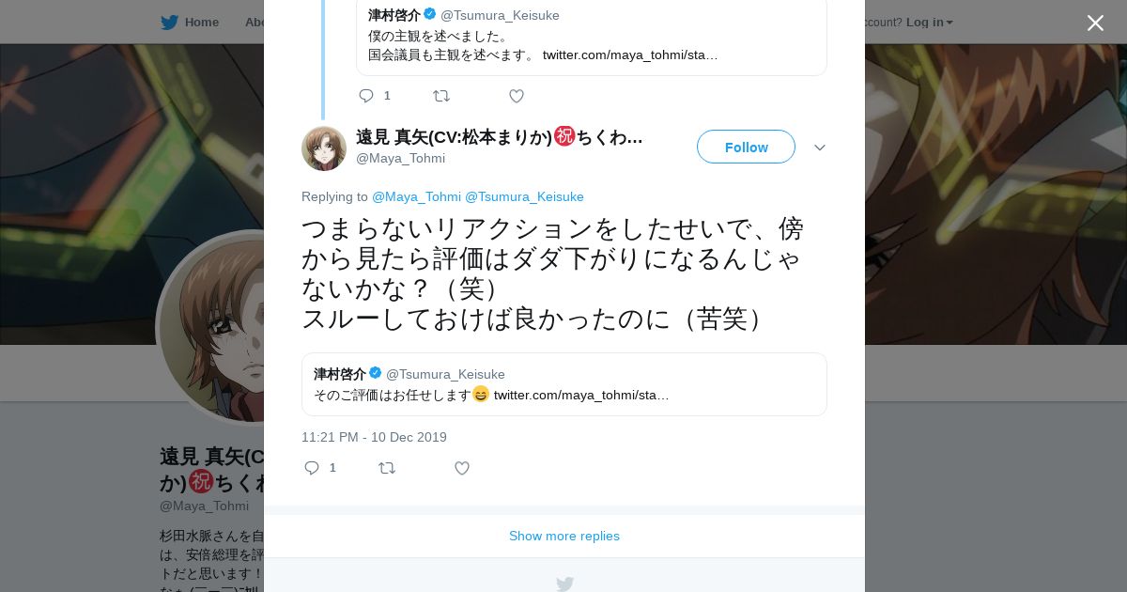Close the tweet overlay with X icon

point(1095,23)
